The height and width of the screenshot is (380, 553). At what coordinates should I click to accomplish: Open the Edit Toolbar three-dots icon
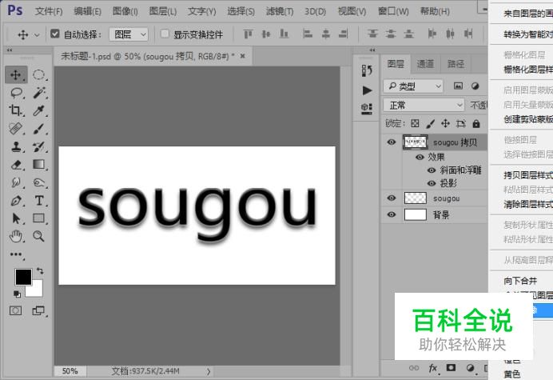click(x=16, y=254)
